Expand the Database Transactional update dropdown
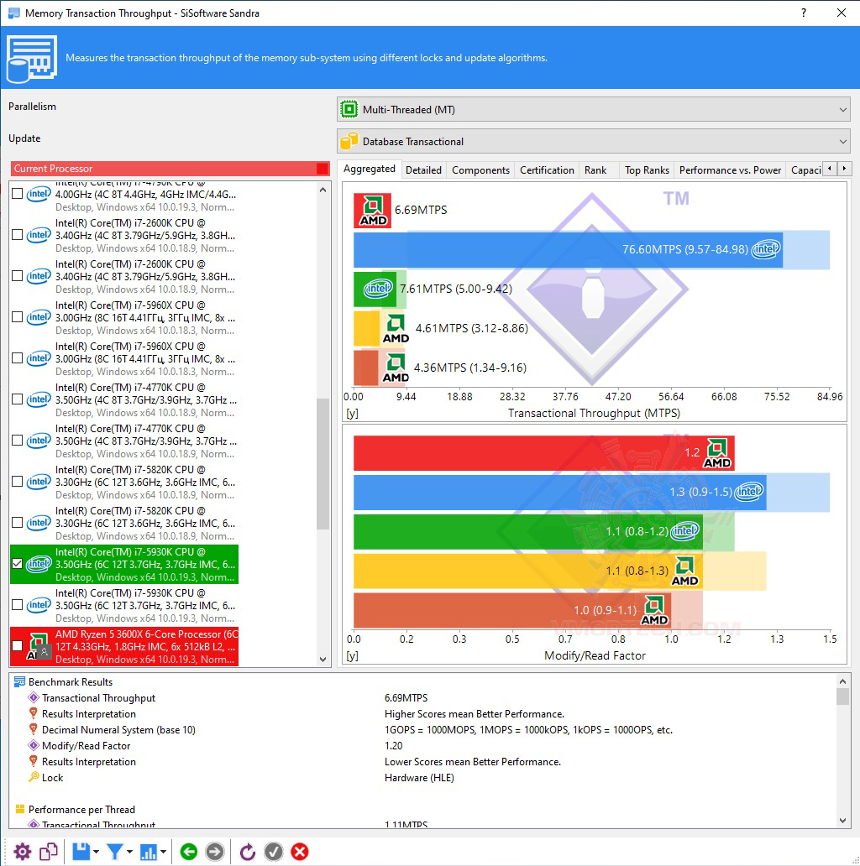860x866 pixels. click(594, 141)
